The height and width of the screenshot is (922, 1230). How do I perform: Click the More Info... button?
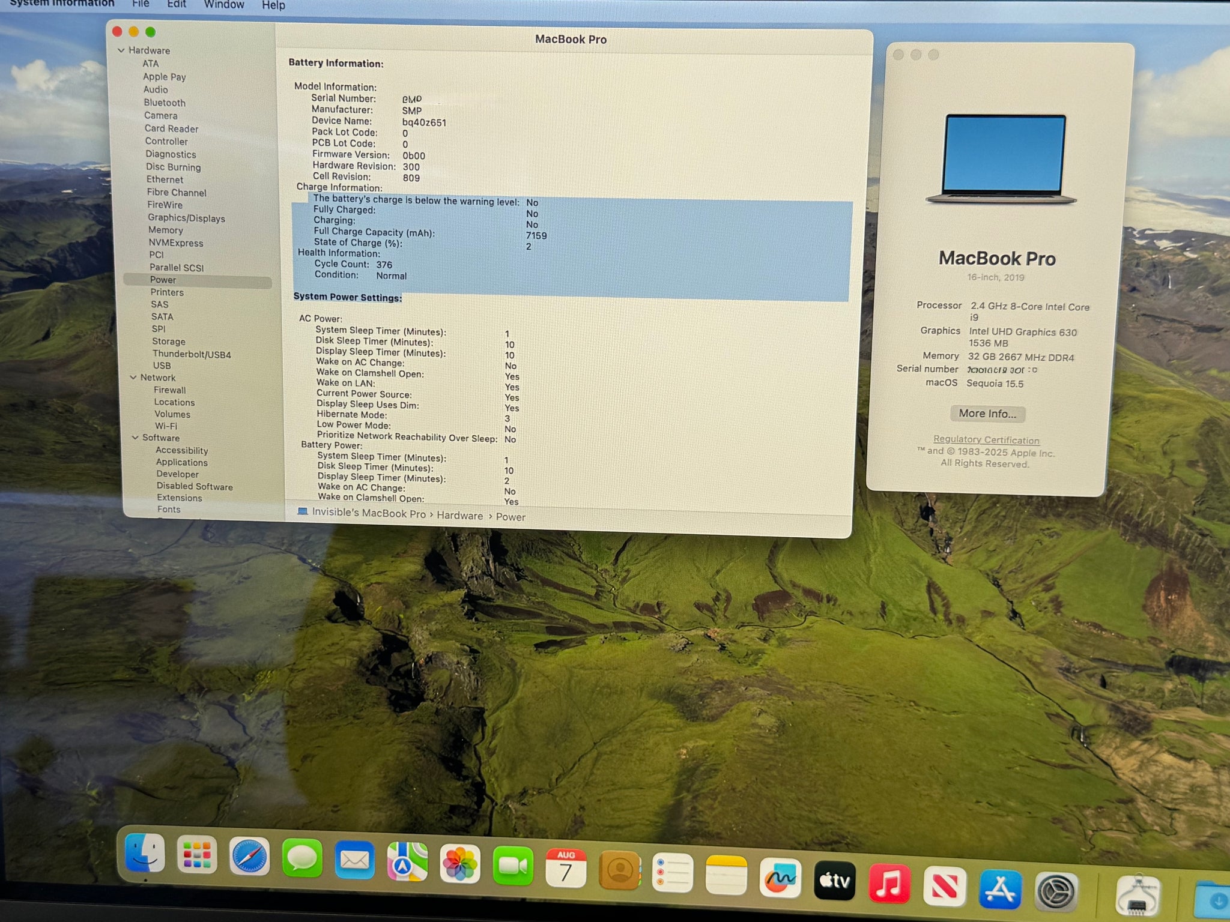(987, 414)
